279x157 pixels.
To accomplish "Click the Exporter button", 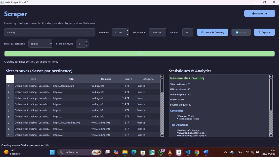I will point(264,32).
